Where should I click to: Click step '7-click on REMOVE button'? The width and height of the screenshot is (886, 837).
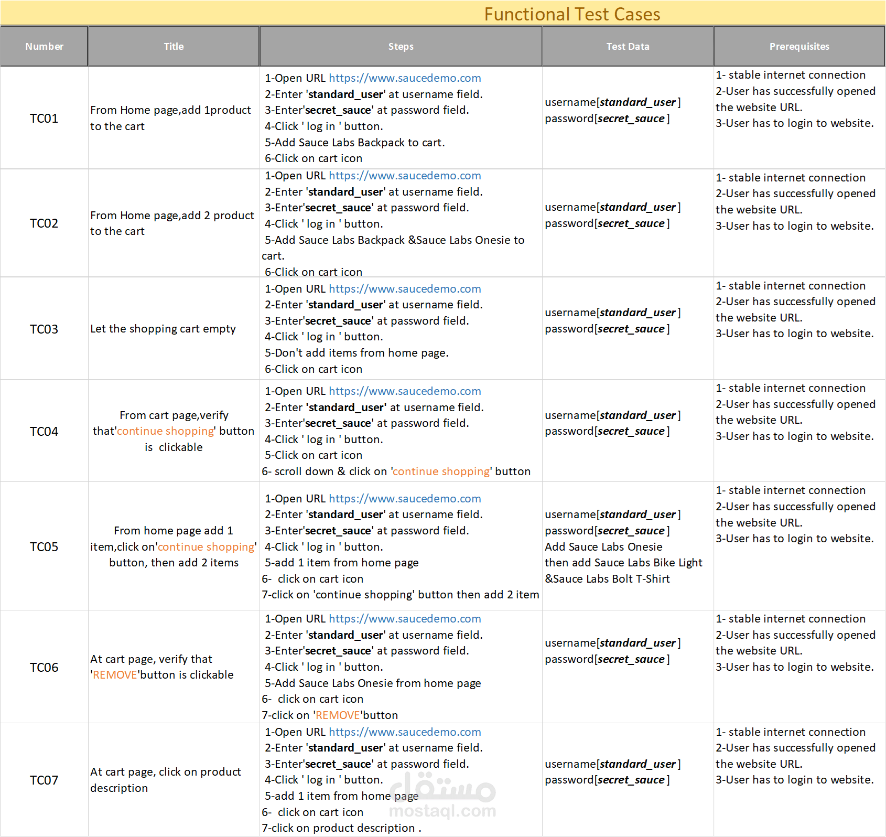pos(330,715)
